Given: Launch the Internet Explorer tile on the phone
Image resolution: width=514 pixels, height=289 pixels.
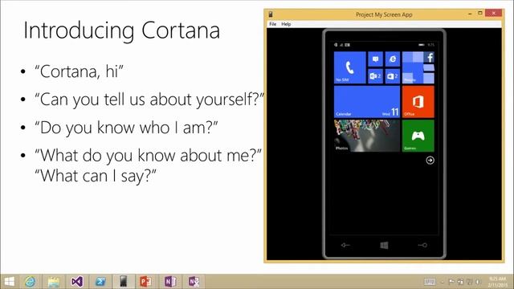Looking at the screenshot, I should coord(393,59).
